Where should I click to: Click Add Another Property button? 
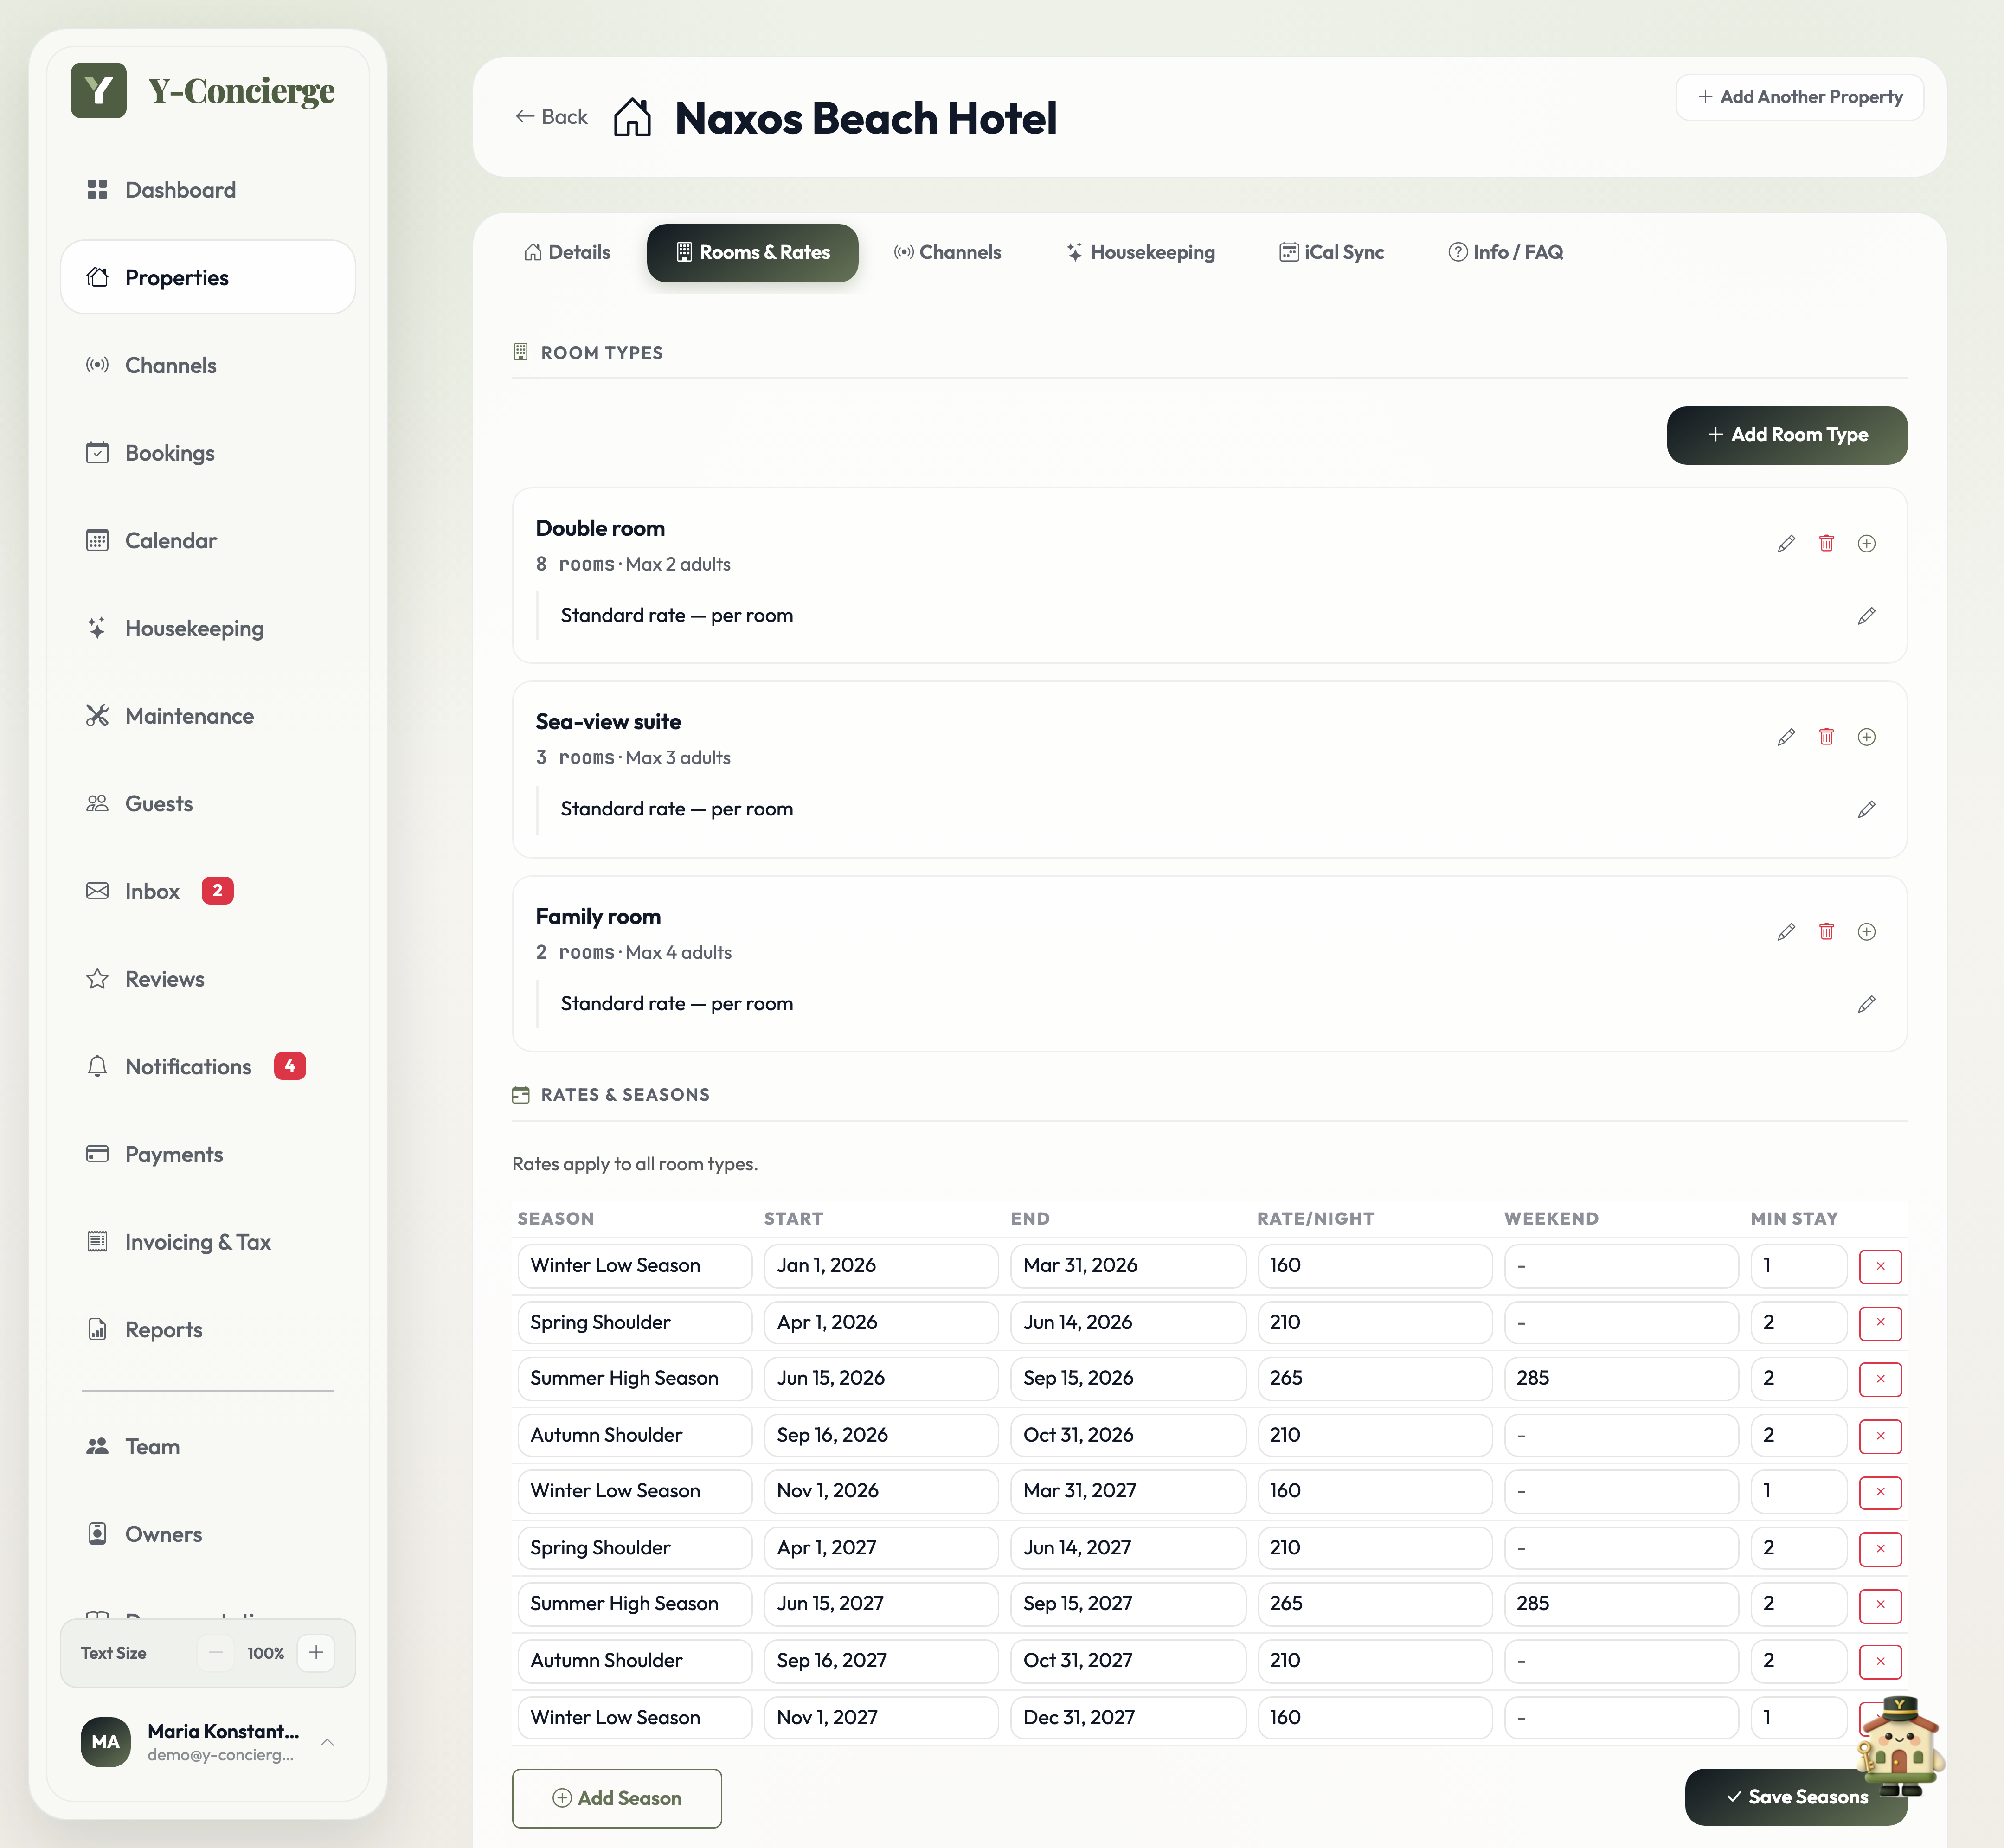1799,97
